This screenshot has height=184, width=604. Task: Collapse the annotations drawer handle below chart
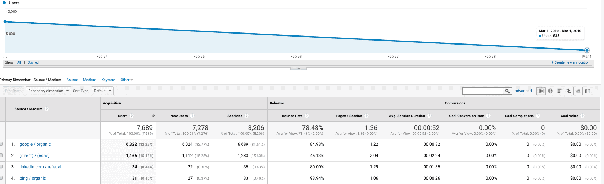click(298, 68)
